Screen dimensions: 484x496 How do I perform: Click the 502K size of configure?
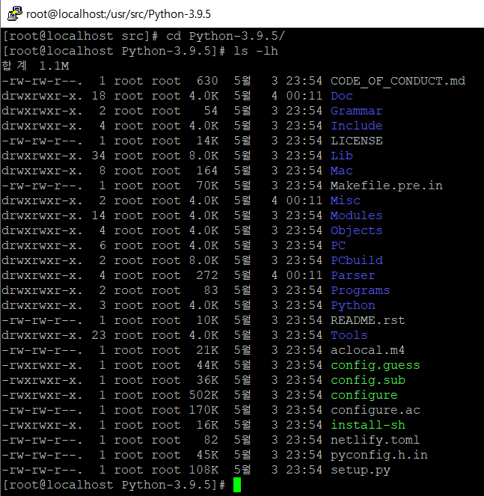203,395
